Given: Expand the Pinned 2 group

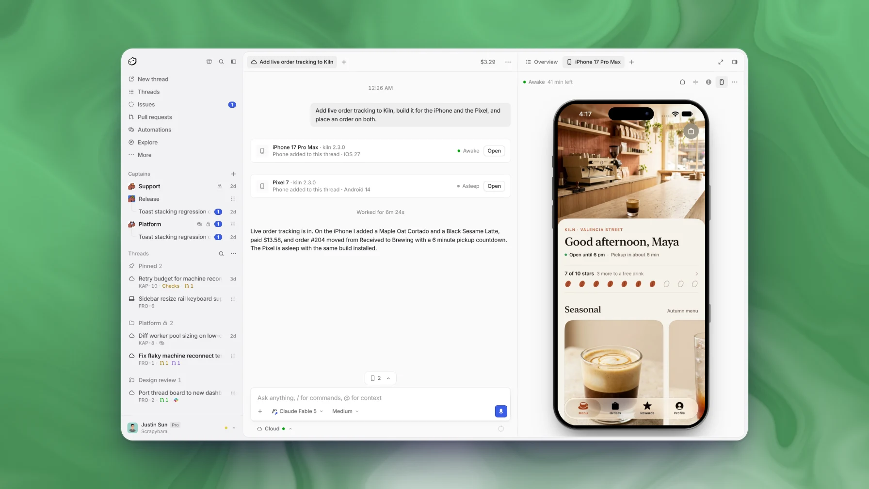Looking at the screenshot, I should [182, 266].
